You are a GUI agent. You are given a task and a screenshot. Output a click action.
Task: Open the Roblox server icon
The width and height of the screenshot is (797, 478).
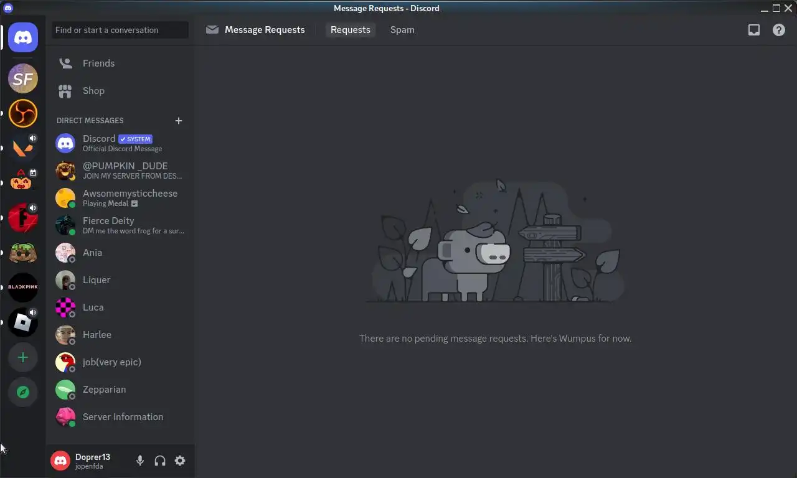pyautogui.click(x=23, y=322)
